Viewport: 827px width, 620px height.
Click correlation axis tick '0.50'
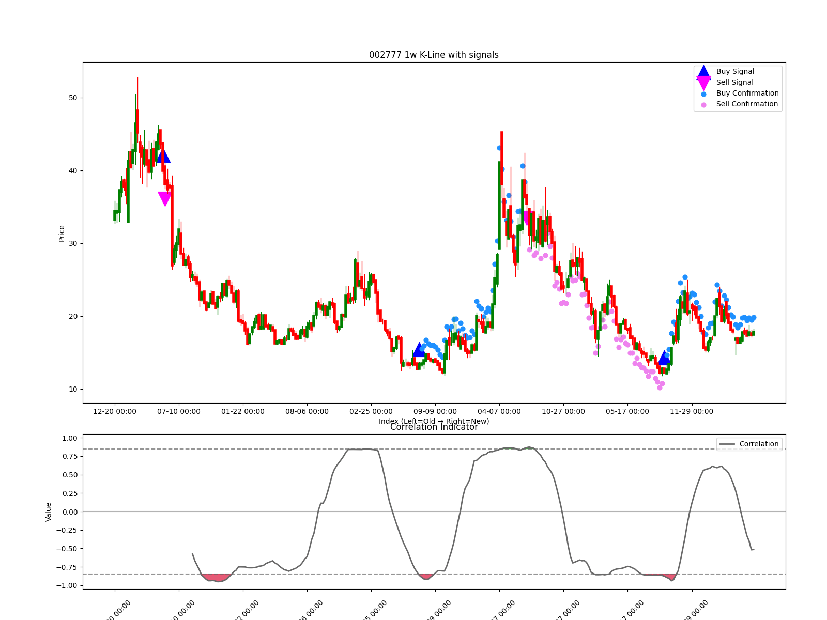(70, 475)
